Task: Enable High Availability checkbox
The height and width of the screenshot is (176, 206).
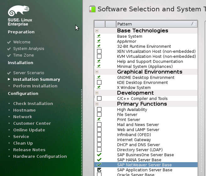Action: (x=99, y=109)
